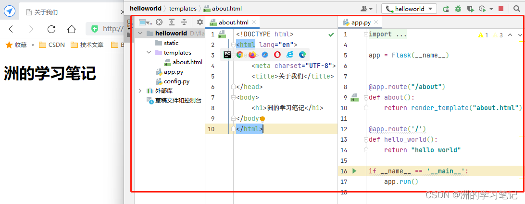
Task: Click the gutter template icon on line 9 in app.py
Action: [x=354, y=98]
